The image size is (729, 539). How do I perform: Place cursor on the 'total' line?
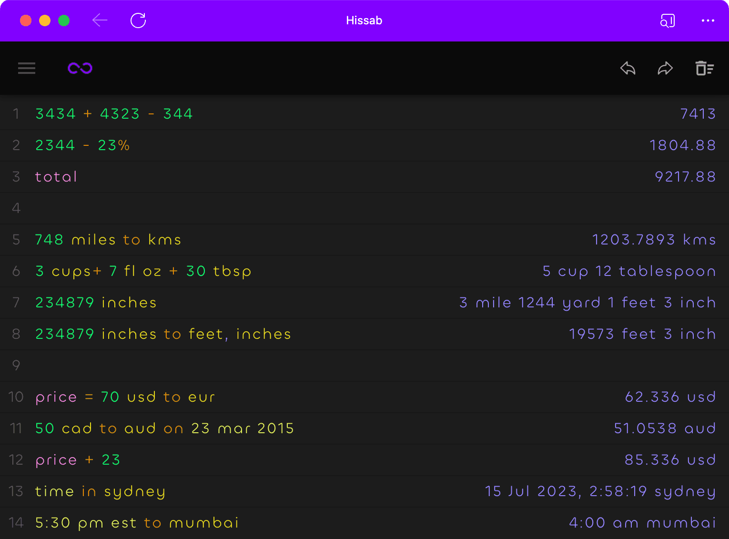[x=56, y=177]
